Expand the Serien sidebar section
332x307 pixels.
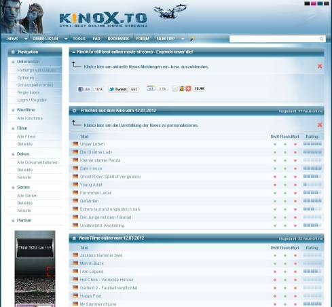pyautogui.click(x=23, y=187)
